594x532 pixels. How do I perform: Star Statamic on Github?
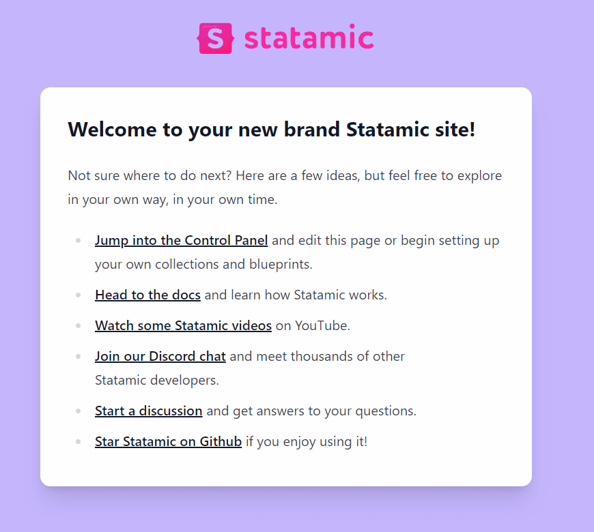[168, 441]
